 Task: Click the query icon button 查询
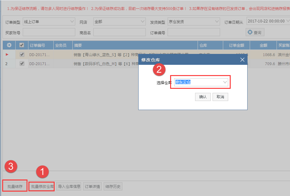pyautogui.click(x=255, y=32)
